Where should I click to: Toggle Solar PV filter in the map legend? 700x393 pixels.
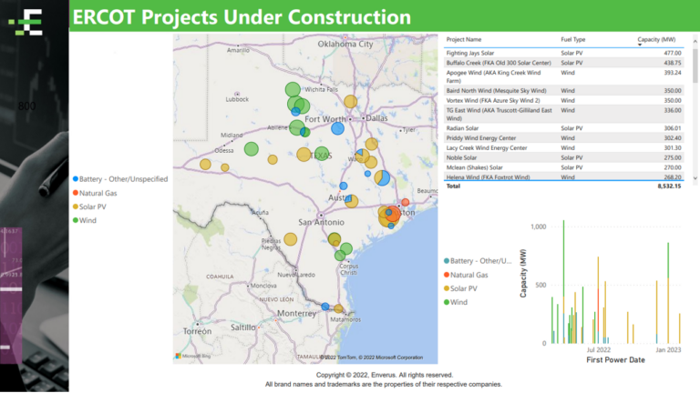coord(94,207)
